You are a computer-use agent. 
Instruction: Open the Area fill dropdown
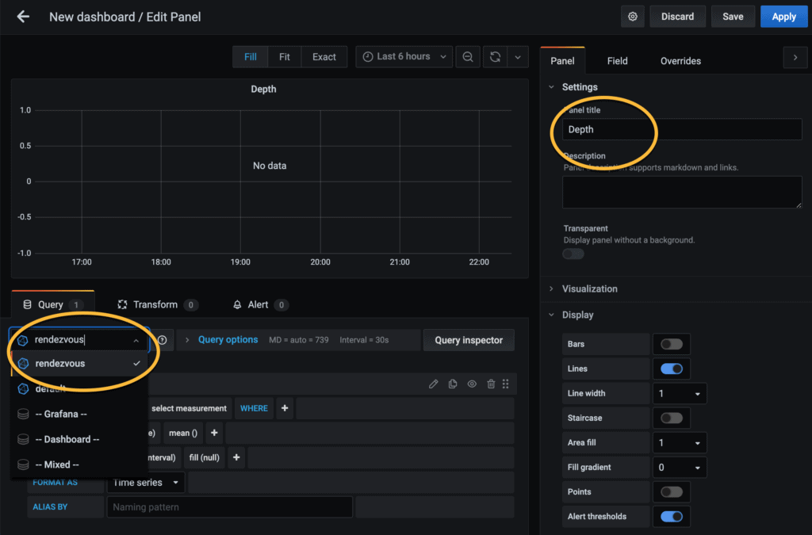tap(680, 443)
